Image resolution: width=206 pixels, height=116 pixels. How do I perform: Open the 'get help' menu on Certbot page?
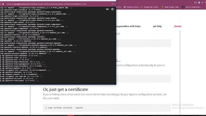click(157, 26)
